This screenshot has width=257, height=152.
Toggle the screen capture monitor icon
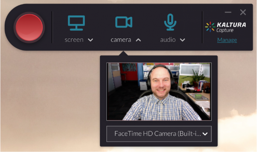pyautogui.click(x=76, y=22)
